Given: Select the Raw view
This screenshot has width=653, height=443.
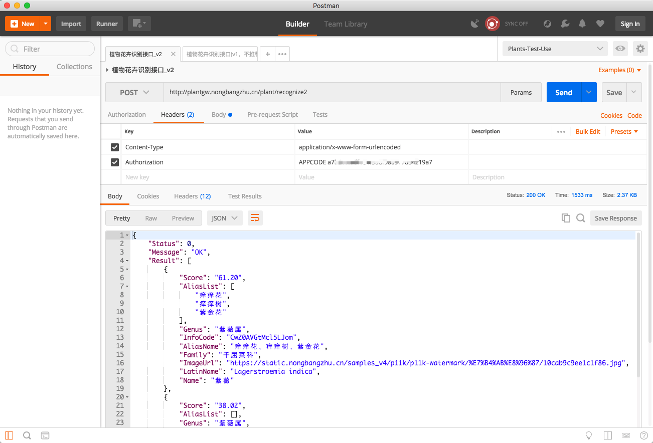Looking at the screenshot, I should click(151, 218).
